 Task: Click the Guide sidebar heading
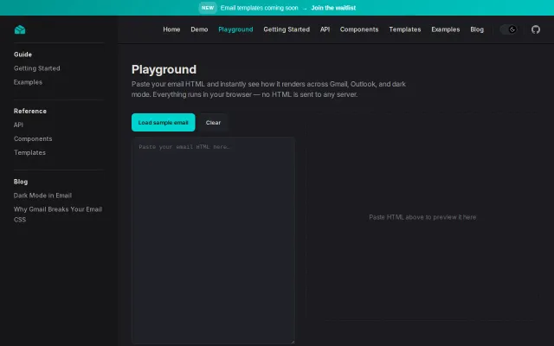[23, 54]
